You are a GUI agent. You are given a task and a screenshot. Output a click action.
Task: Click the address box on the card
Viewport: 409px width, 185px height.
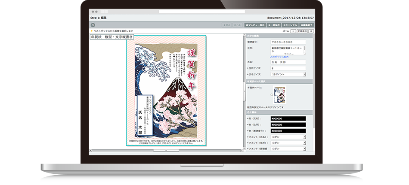(x=145, y=115)
